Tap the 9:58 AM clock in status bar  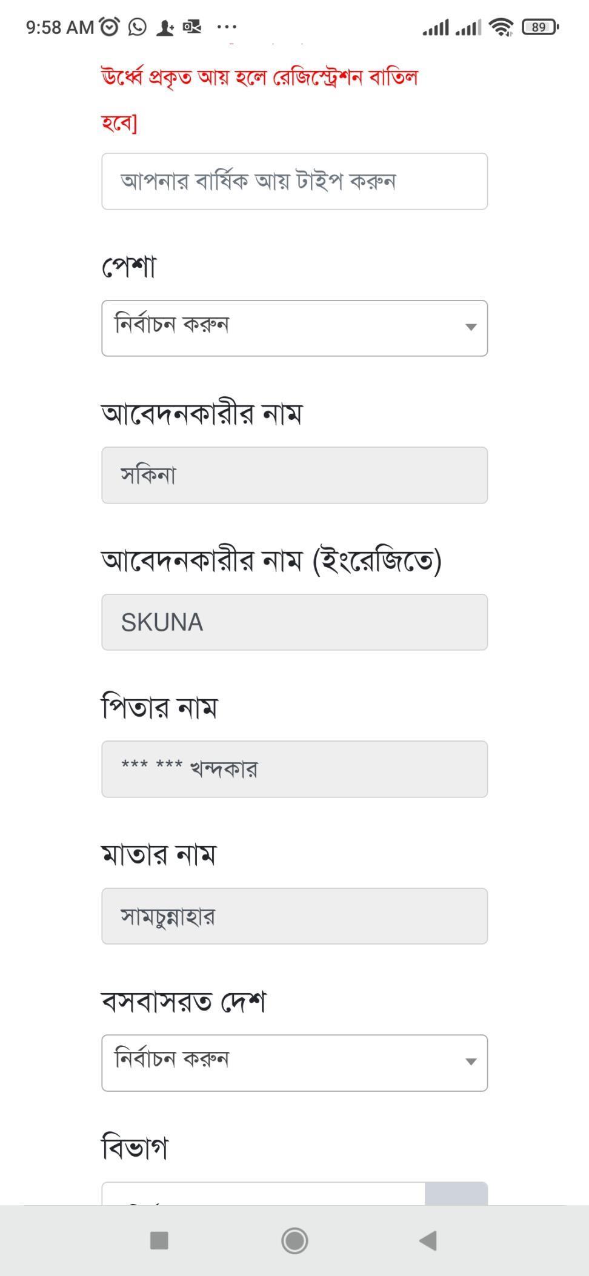[59, 27]
